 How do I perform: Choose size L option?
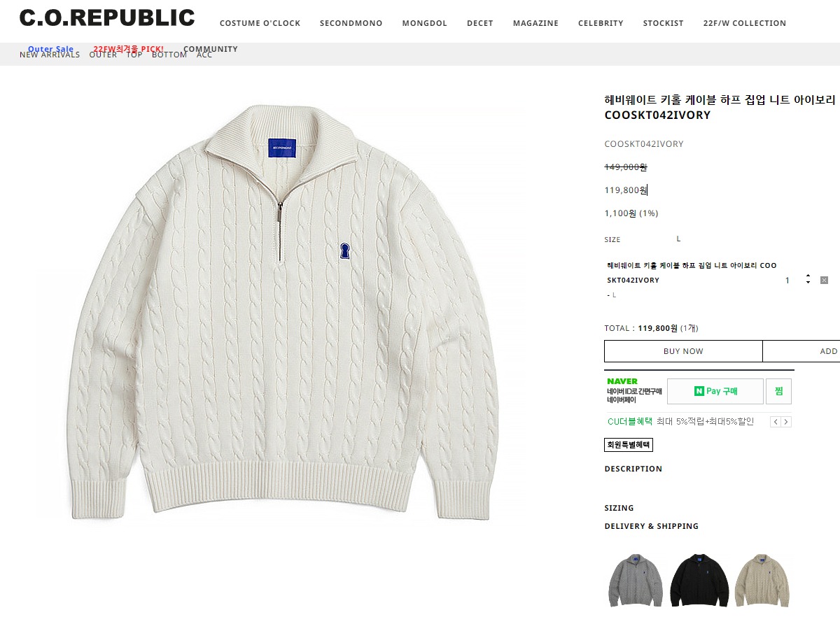tap(678, 239)
